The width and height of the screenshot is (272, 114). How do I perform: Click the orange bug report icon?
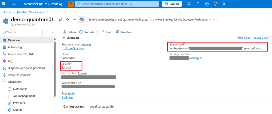tap(71, 4)
